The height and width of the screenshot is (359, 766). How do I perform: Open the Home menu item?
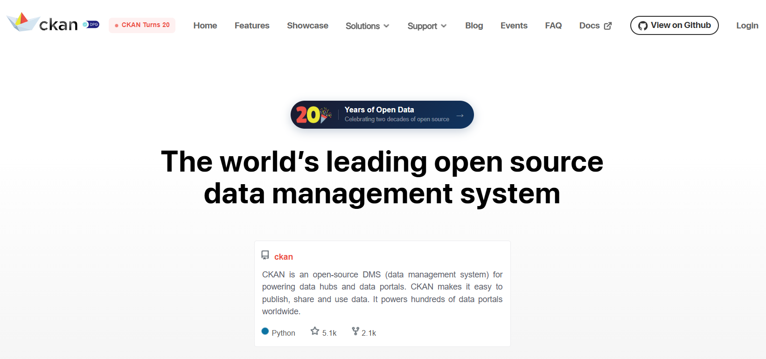(205, 26)
